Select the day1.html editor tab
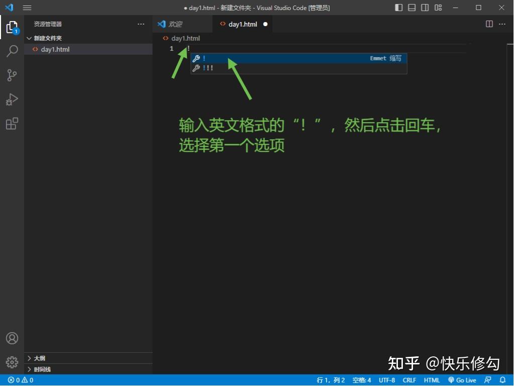The height and width of the screenshot is (386, 514). (243, 24)
